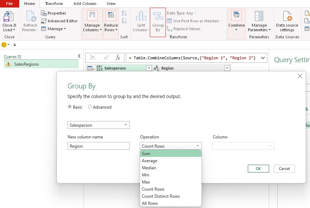Collapse the Queries pane
310x208 pixels.
point(79,56)
